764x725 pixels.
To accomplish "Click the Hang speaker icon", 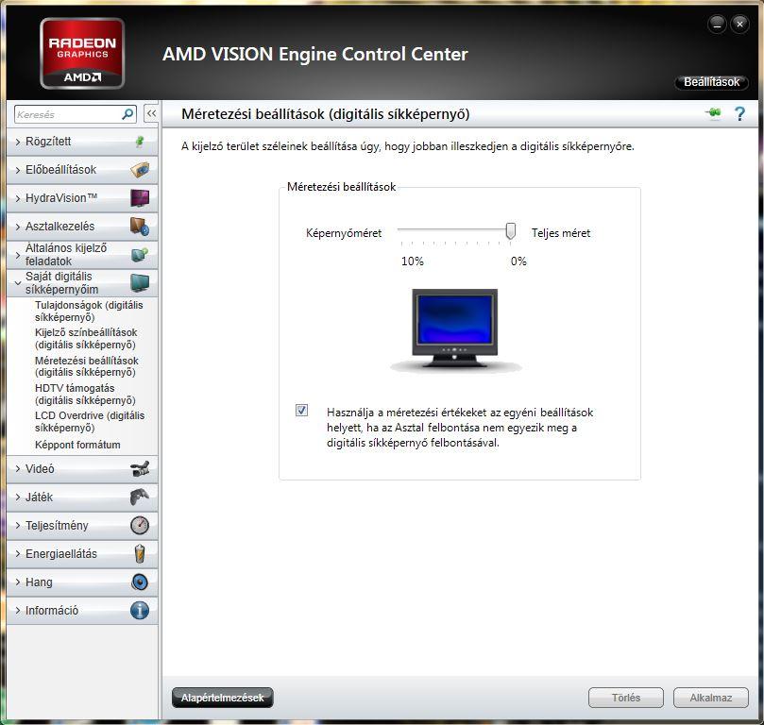I will coord(140,582).
